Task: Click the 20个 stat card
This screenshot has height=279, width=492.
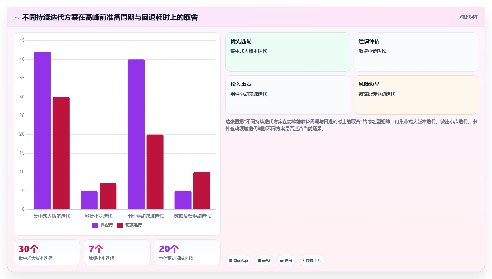Action: pos(187,252)
